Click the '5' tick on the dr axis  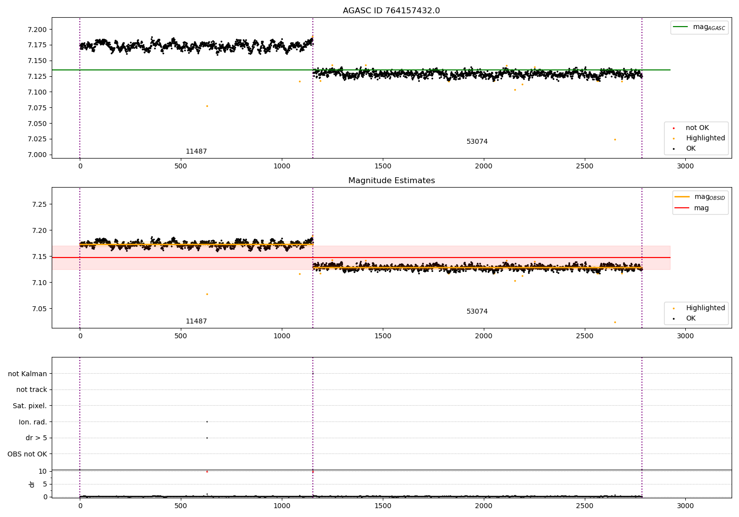coord(45,484)
